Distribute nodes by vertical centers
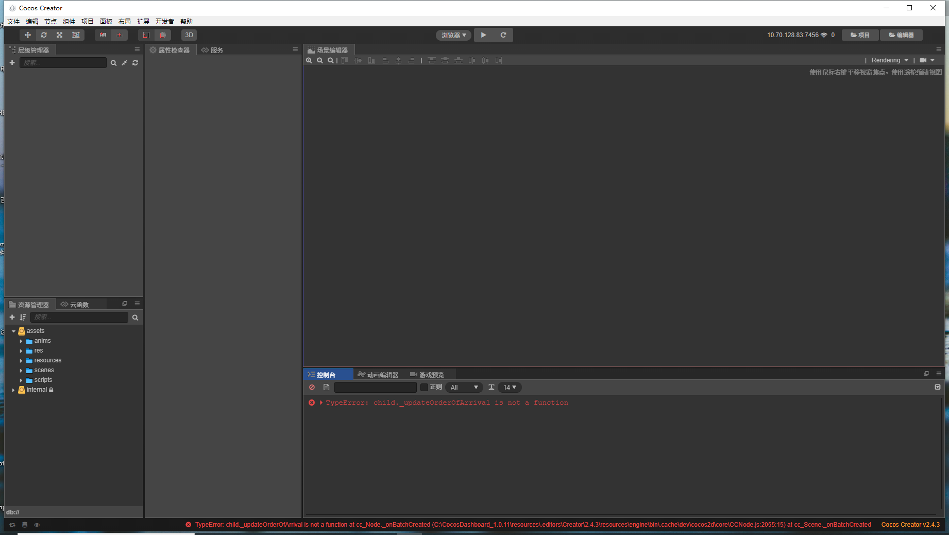Screen dimensions: 949x535 [445, 60]
